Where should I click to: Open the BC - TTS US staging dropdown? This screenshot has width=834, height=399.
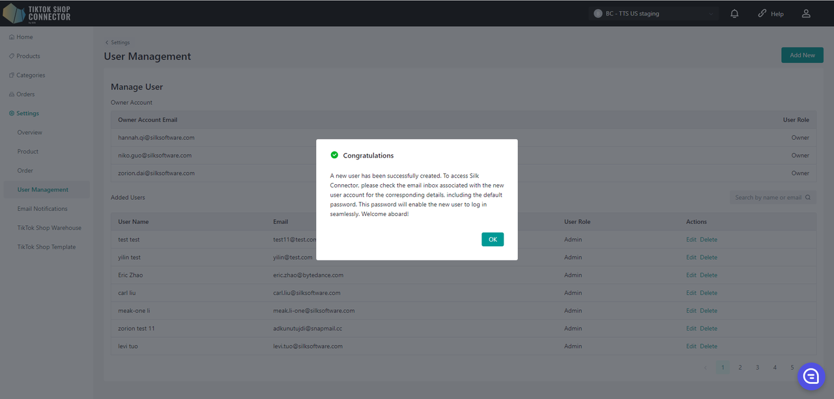[654, 14]
